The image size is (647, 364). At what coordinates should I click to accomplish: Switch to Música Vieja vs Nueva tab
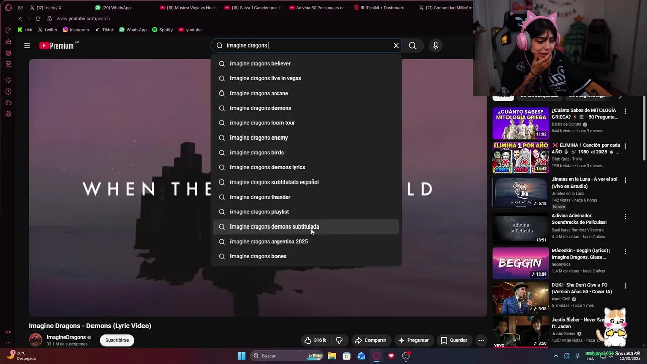[188, 8]
